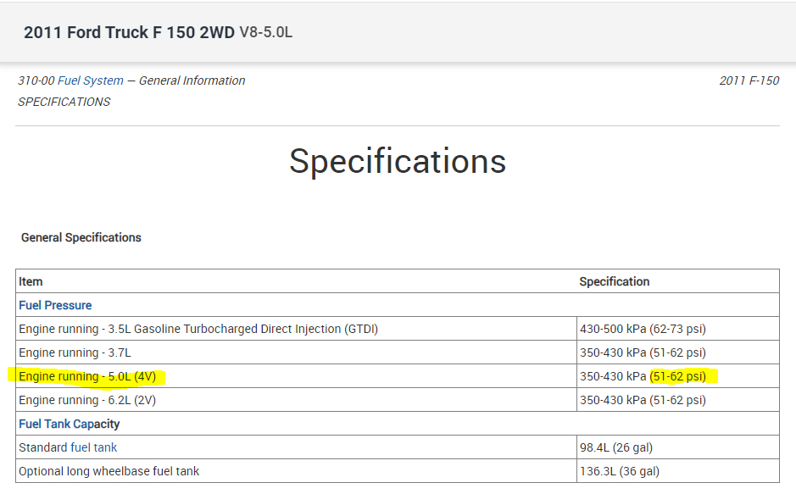Click the General Information breadcrumb text

[192, 80]
